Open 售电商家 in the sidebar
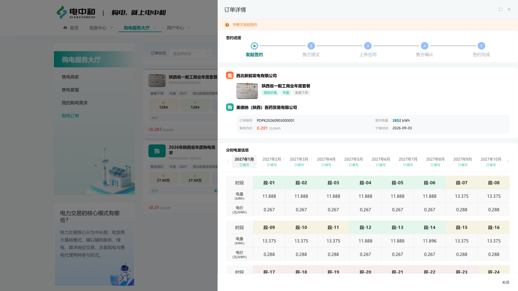This screenshot has width=518, height=291. click(x=70, y=77)
